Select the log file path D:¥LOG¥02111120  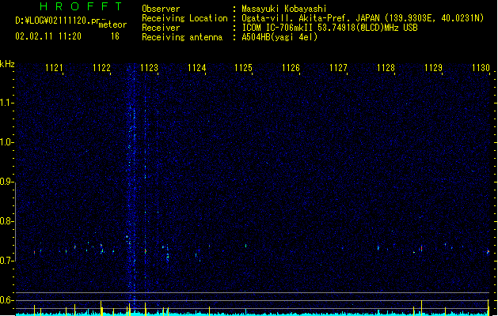click(58, 21)
